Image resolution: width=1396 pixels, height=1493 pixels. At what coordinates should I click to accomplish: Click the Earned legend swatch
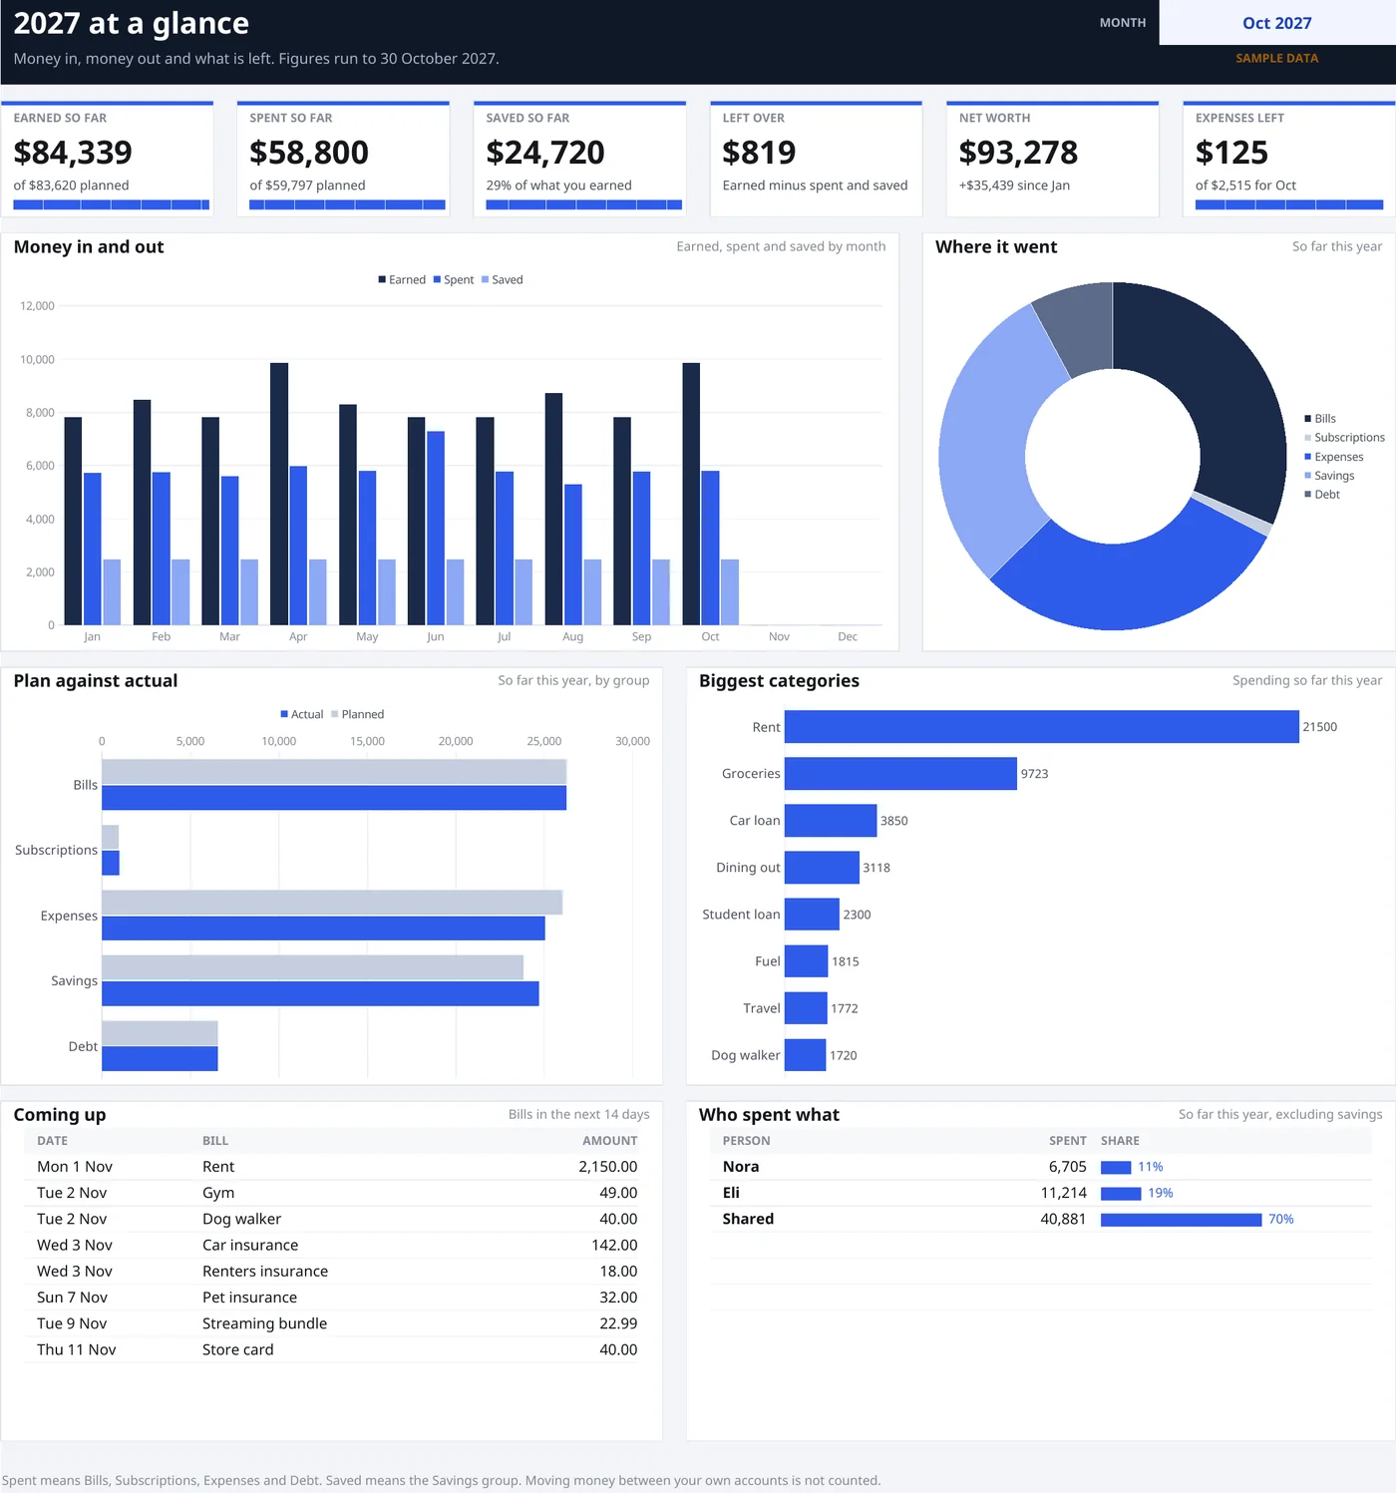click(382, 280)
